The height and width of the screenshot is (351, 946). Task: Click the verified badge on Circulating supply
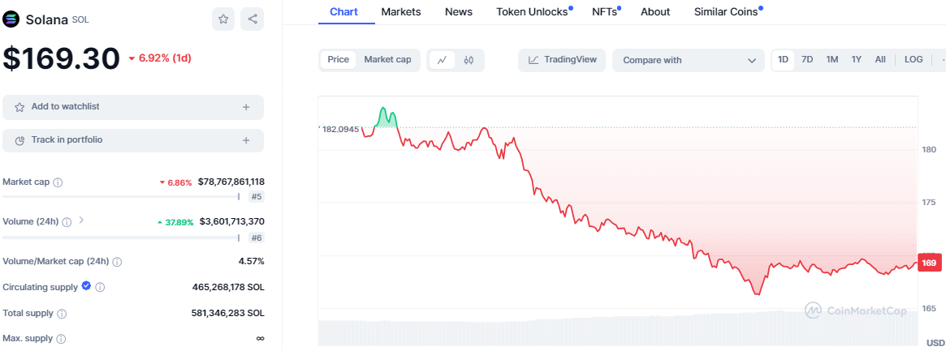(x=86, y=286)
